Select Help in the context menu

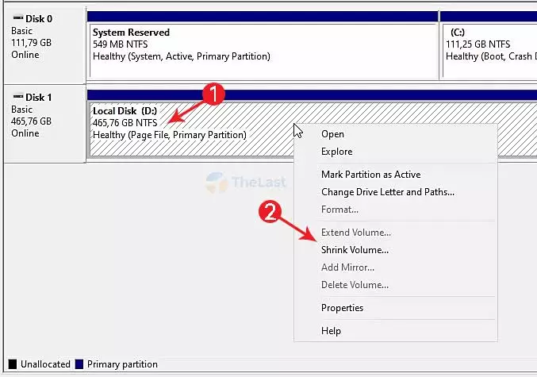(331, 331)
